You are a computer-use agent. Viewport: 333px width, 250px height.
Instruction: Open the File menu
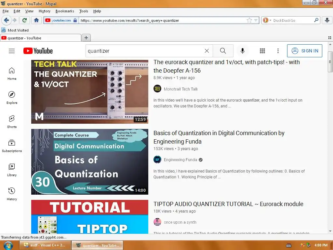tap(6, 11)
